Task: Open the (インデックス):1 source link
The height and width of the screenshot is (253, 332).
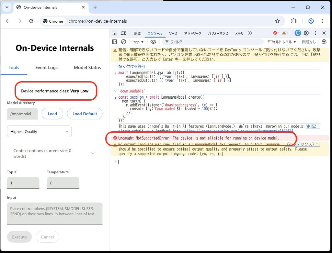Action: tap(303, 144)
